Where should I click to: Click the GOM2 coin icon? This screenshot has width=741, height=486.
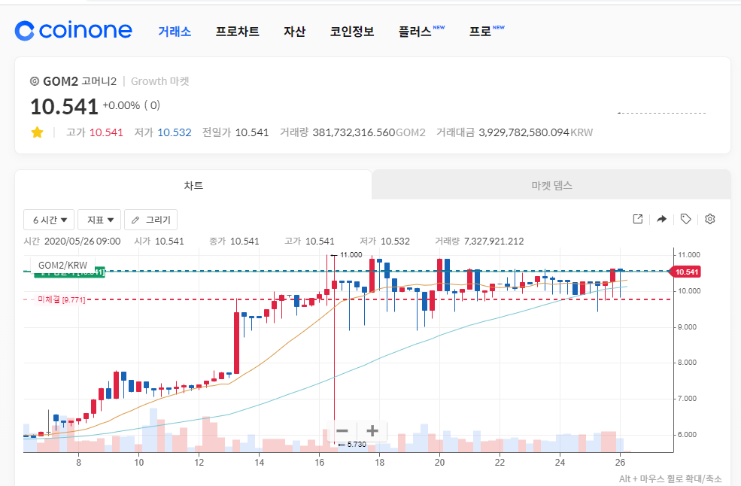tap(35, 81)
